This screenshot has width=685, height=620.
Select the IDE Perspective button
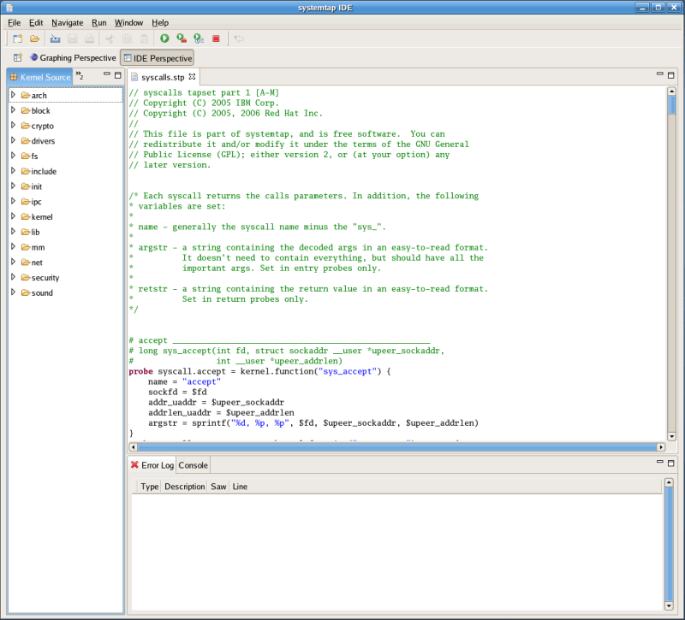[158, 58]
